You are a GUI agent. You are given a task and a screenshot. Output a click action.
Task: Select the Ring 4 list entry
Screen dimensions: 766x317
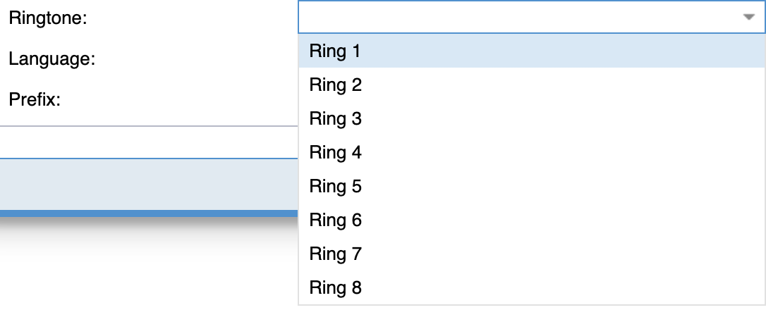[x=335, y=152]
